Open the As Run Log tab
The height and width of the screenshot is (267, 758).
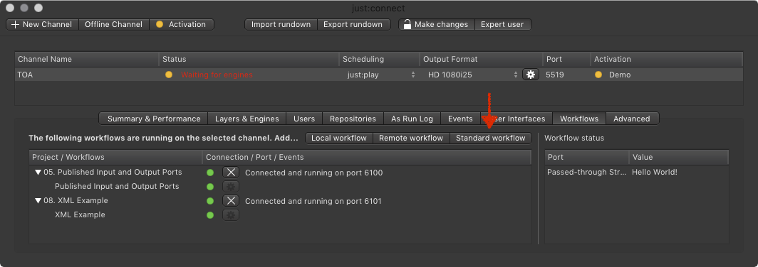pos(412,119)
